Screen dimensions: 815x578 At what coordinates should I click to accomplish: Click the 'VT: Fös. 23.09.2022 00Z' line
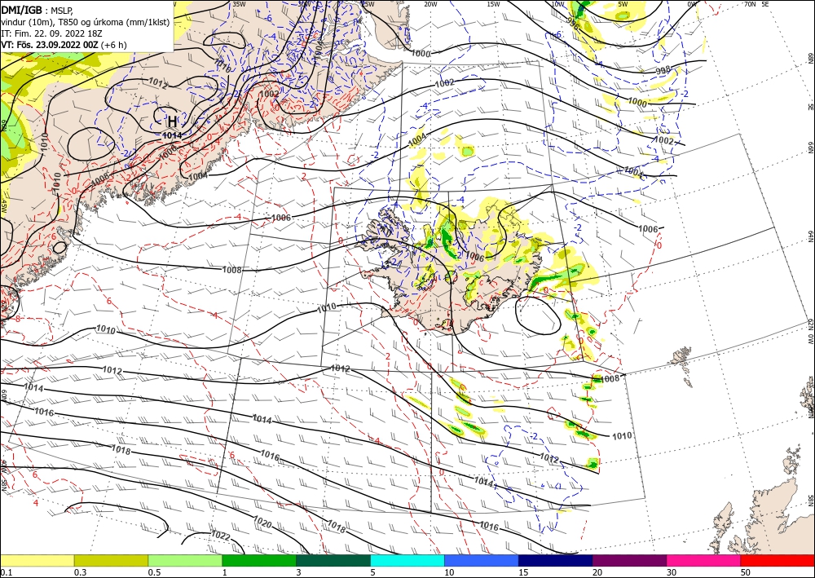pos(50,45)
